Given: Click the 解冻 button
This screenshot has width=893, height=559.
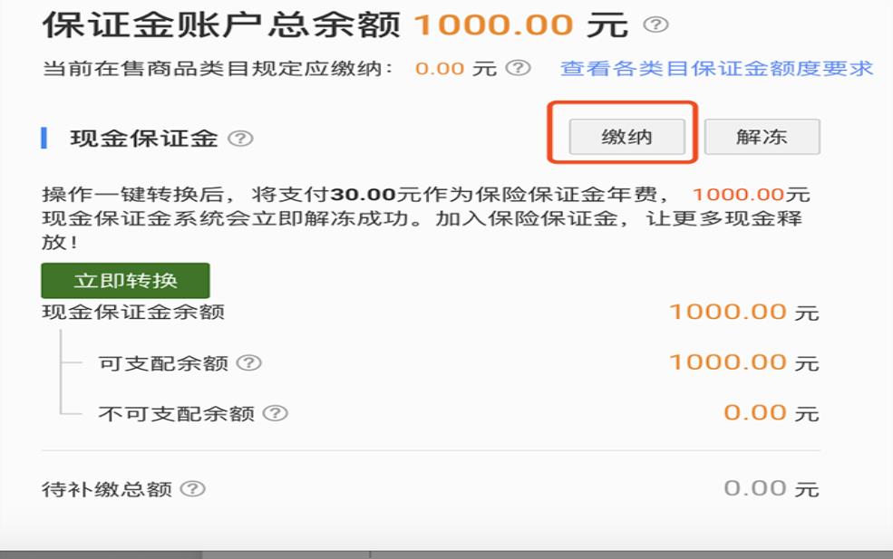Looking at the screenshot, I should pyautogui.click(x=762, y=137).
